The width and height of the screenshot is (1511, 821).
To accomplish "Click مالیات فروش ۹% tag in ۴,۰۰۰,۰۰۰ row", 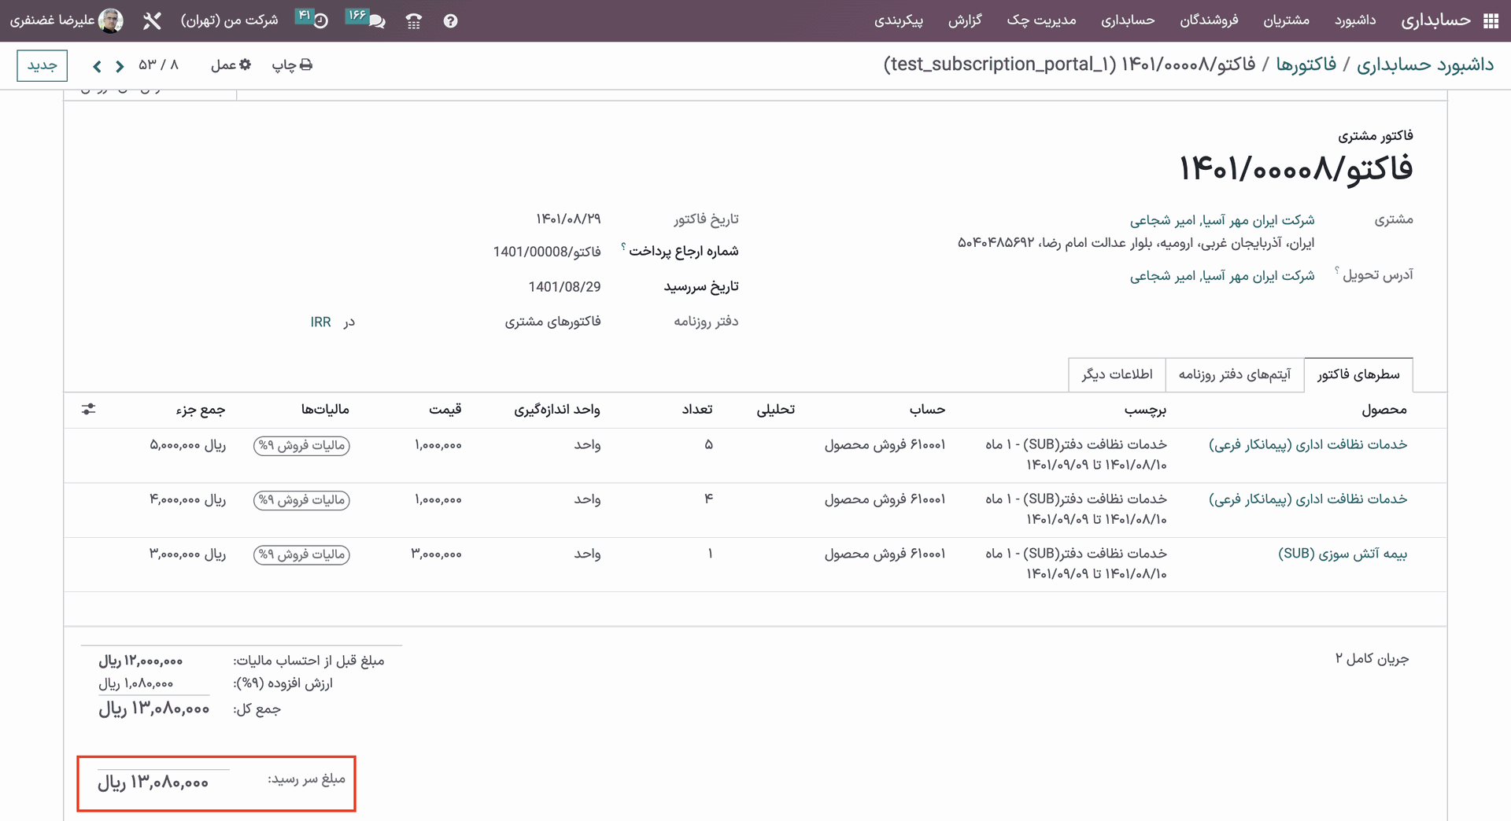I will (x=301, y=500).
